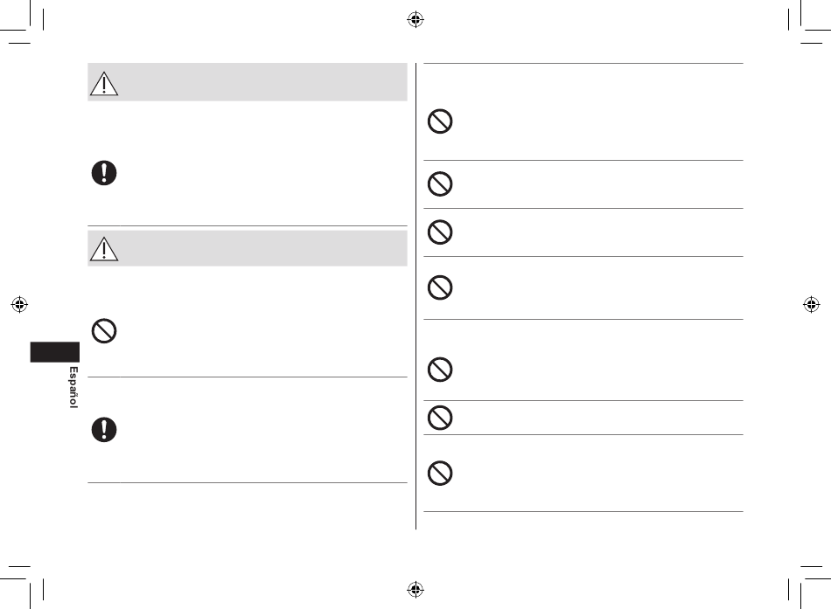Click the warning triangle in the lower gray banner

(x=104, y=249)
